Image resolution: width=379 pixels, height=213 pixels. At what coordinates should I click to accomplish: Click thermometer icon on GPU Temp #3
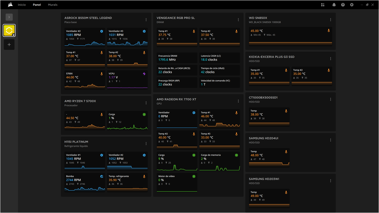[x=237, y=134]
